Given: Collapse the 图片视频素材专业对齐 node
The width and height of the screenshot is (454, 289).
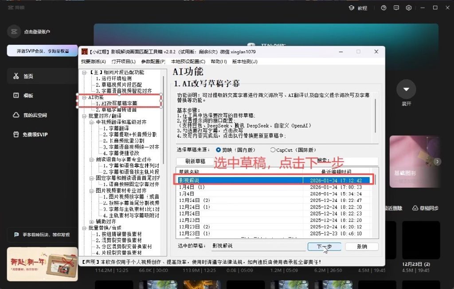Looking at the screenshot, I should (x=91, y=191).
